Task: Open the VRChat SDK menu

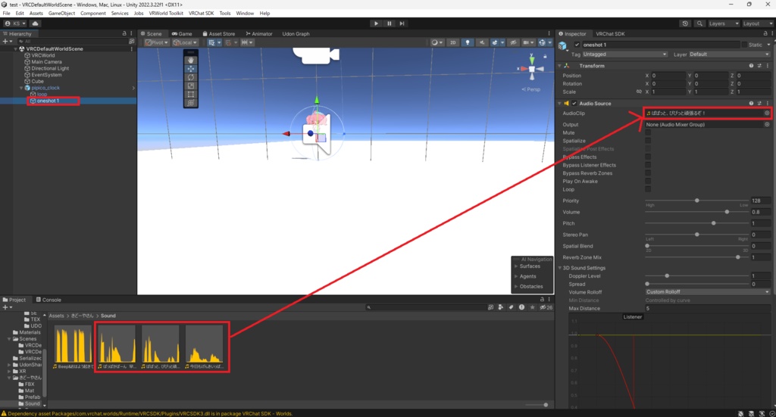Action: point(201,14)
